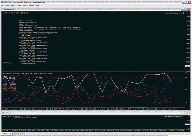
Task: Open the Charts menu
Action: click(x=19, y=6)
